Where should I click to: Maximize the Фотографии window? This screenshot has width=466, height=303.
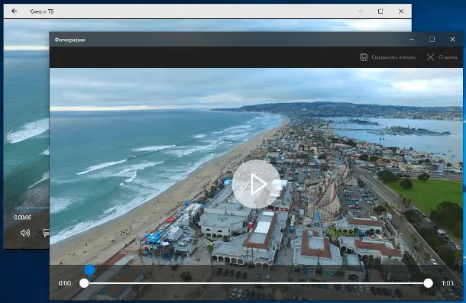tap(432, 39)
